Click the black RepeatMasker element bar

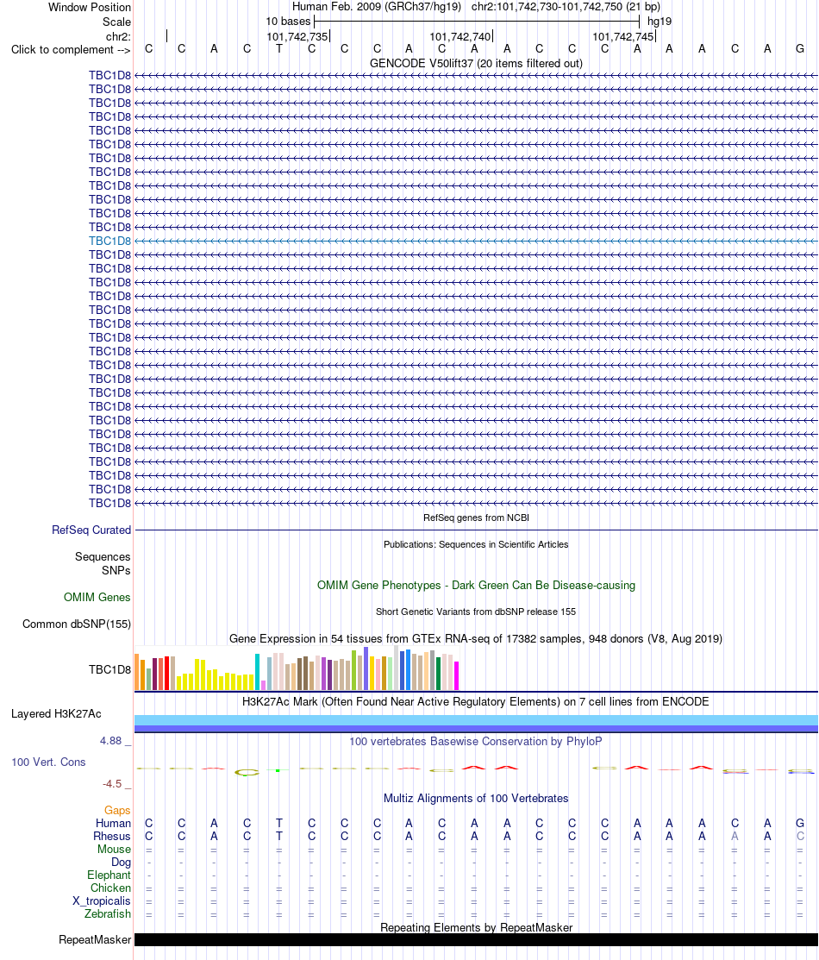pos(476,939)
